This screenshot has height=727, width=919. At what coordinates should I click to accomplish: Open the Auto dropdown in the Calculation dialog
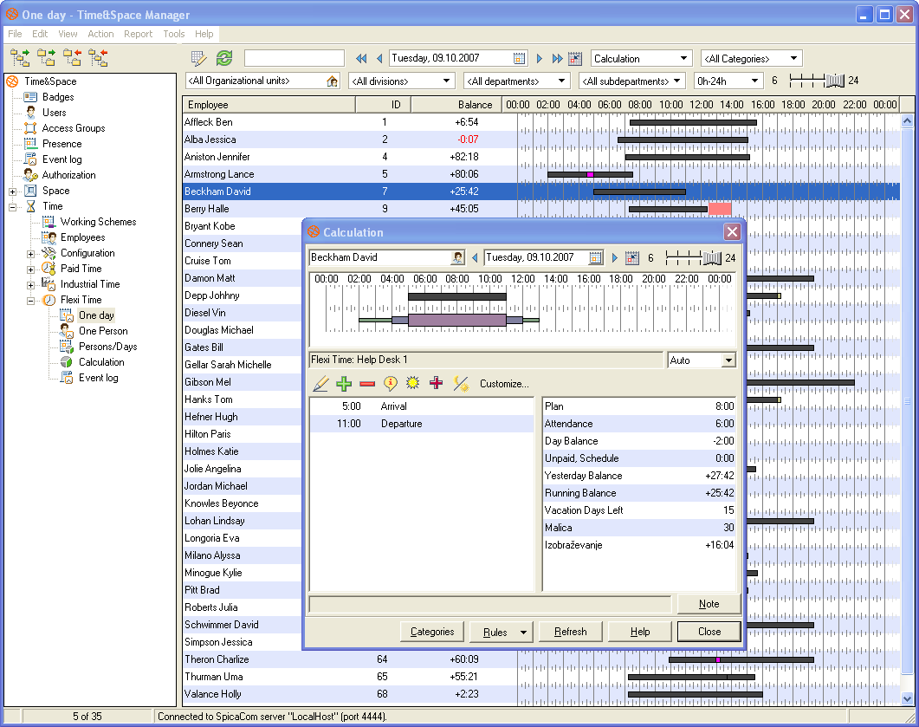[x=728, y=360]
